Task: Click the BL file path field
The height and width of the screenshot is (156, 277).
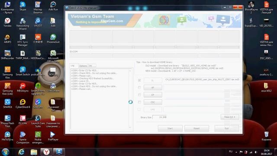Action: tap(202, 80)
